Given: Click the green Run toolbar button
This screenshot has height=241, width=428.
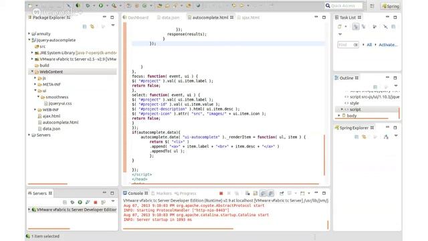Looking at the screenshot, I should pyautogui.click(x=101, y=5).
